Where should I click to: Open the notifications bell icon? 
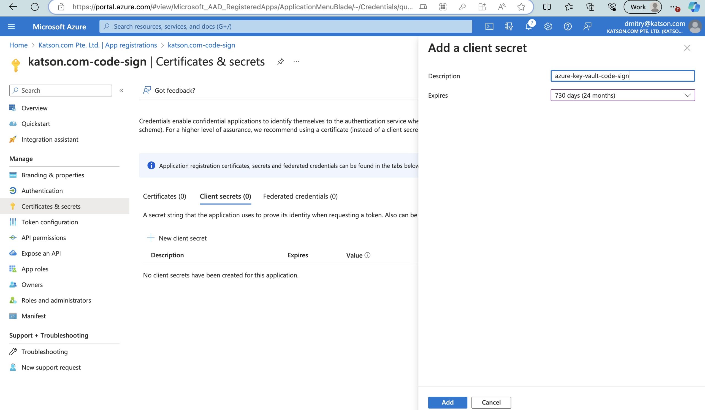[x=528, y=26]
